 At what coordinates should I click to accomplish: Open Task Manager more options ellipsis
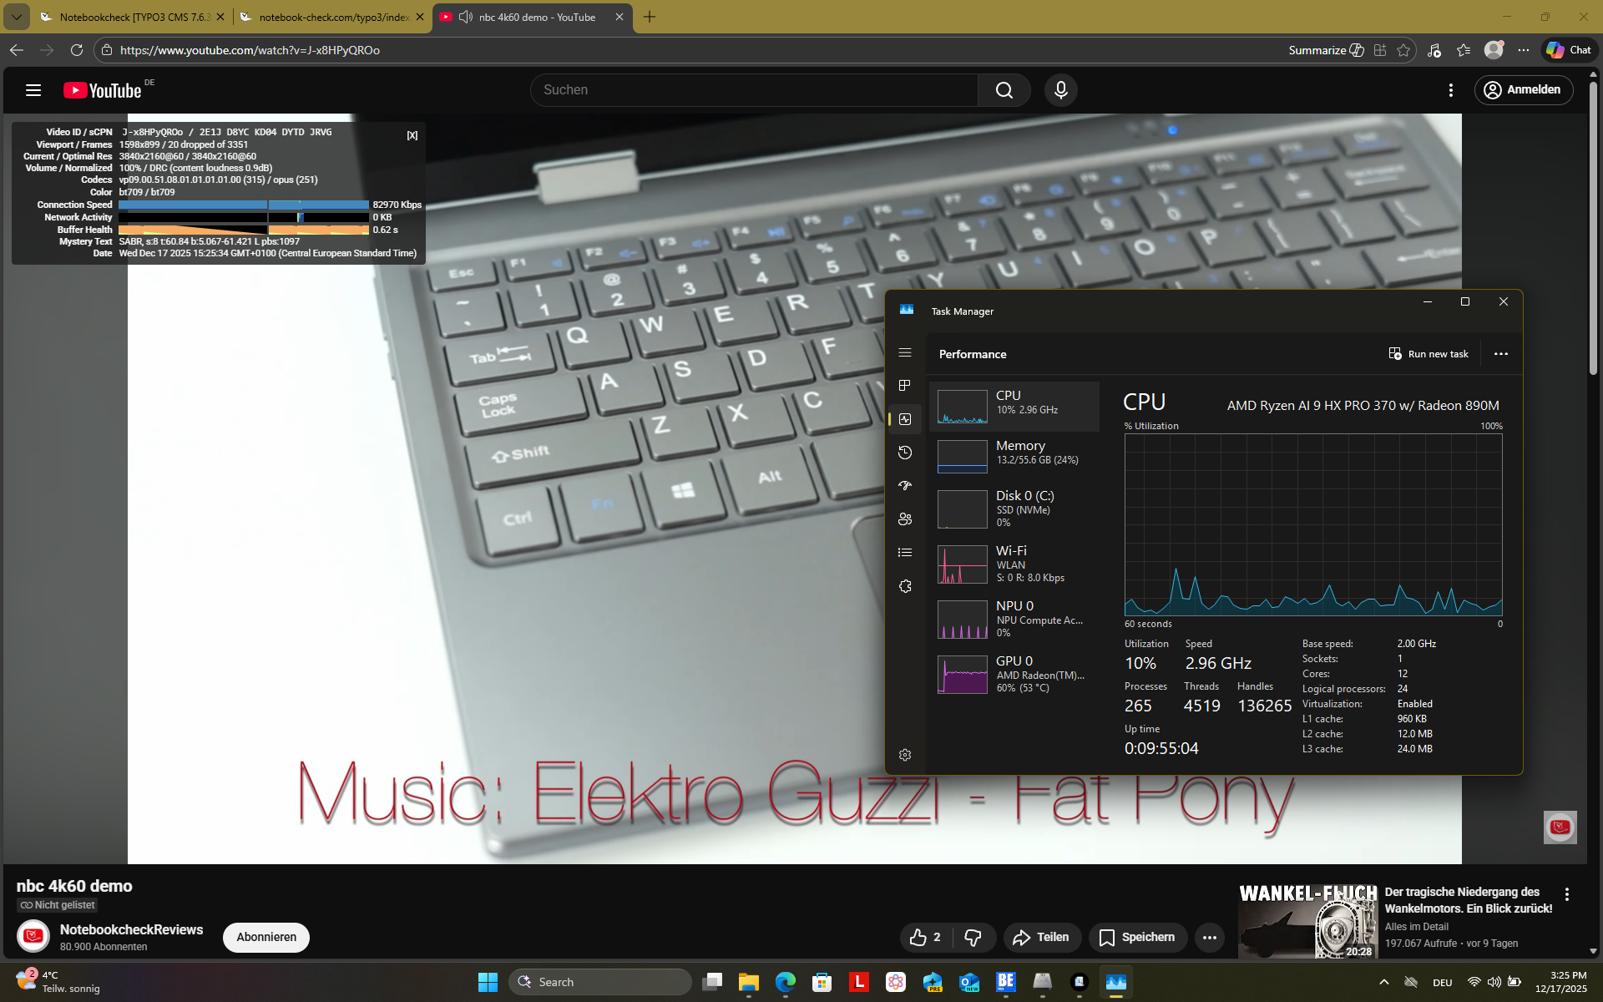click(1500, 354)
